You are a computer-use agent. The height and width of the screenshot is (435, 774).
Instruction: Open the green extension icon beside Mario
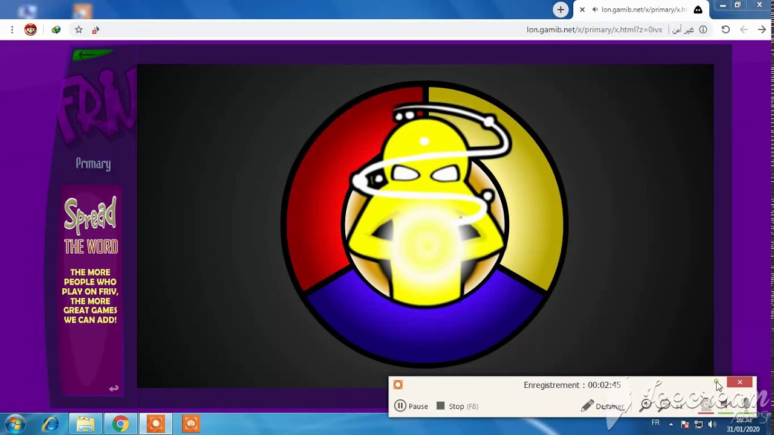[x=56, y=30]
